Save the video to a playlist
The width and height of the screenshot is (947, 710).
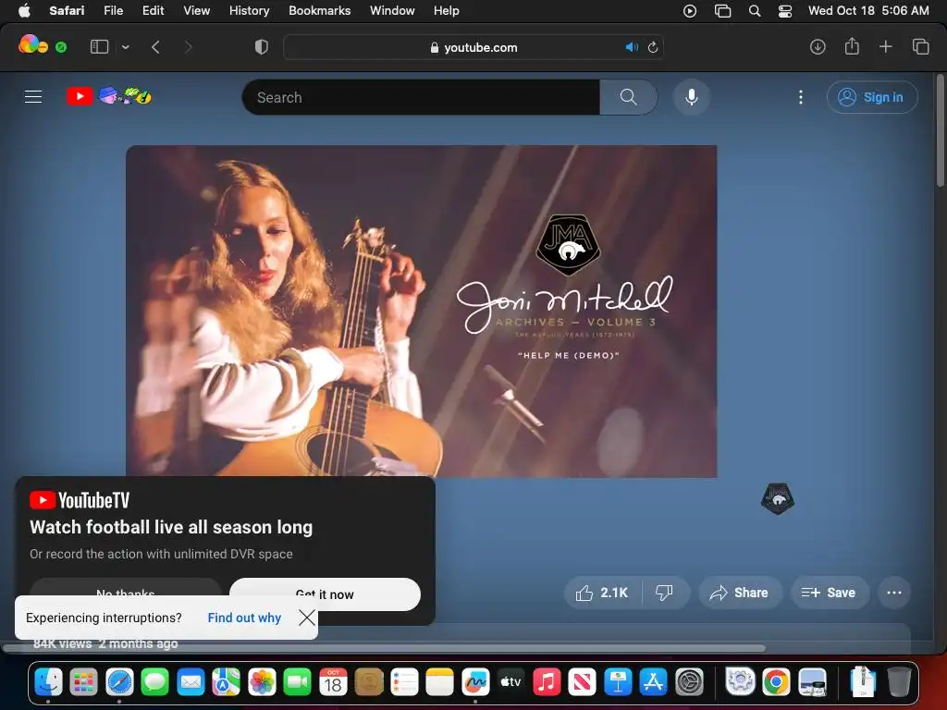coord(830,593)
